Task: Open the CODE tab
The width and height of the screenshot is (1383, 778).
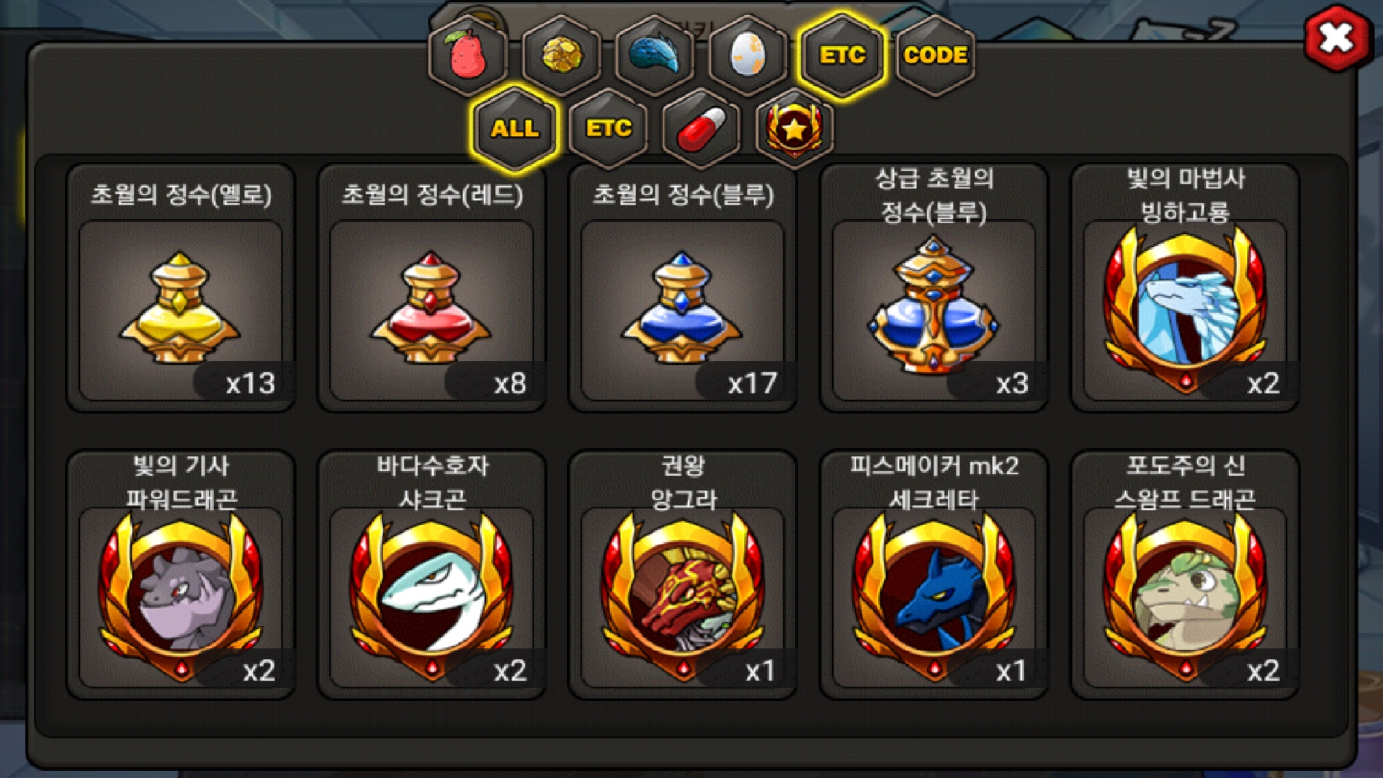Action: pos(935,55)
